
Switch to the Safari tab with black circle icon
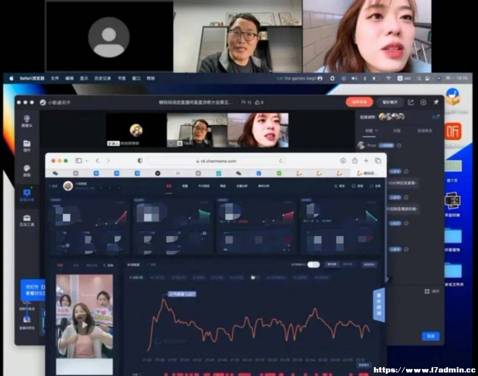pos(158,173)
